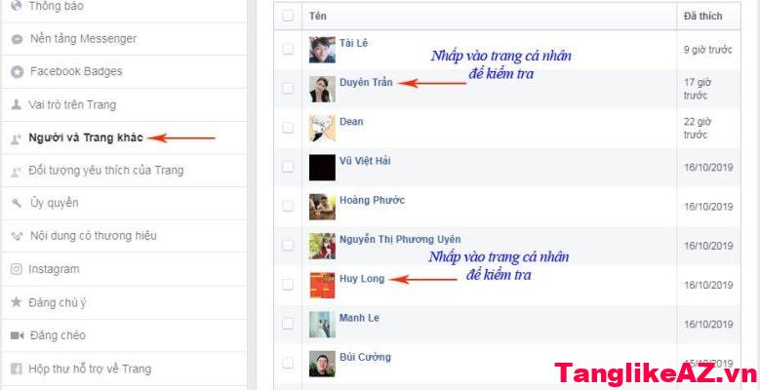Image resolution: width=760 pixels, height=390 pixels.
Task: Open Duyên Trần's profile link
Action: [x=366, y=82]
